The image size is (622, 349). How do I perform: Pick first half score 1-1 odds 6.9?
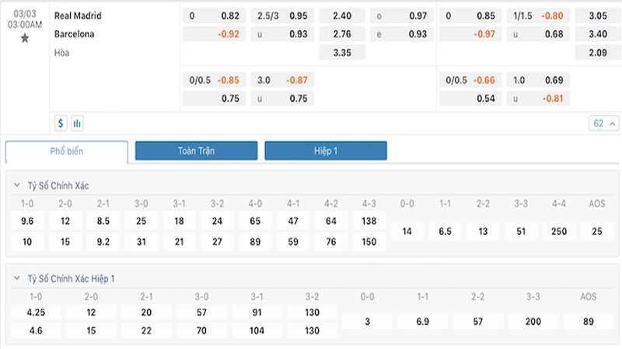point(423,321)
